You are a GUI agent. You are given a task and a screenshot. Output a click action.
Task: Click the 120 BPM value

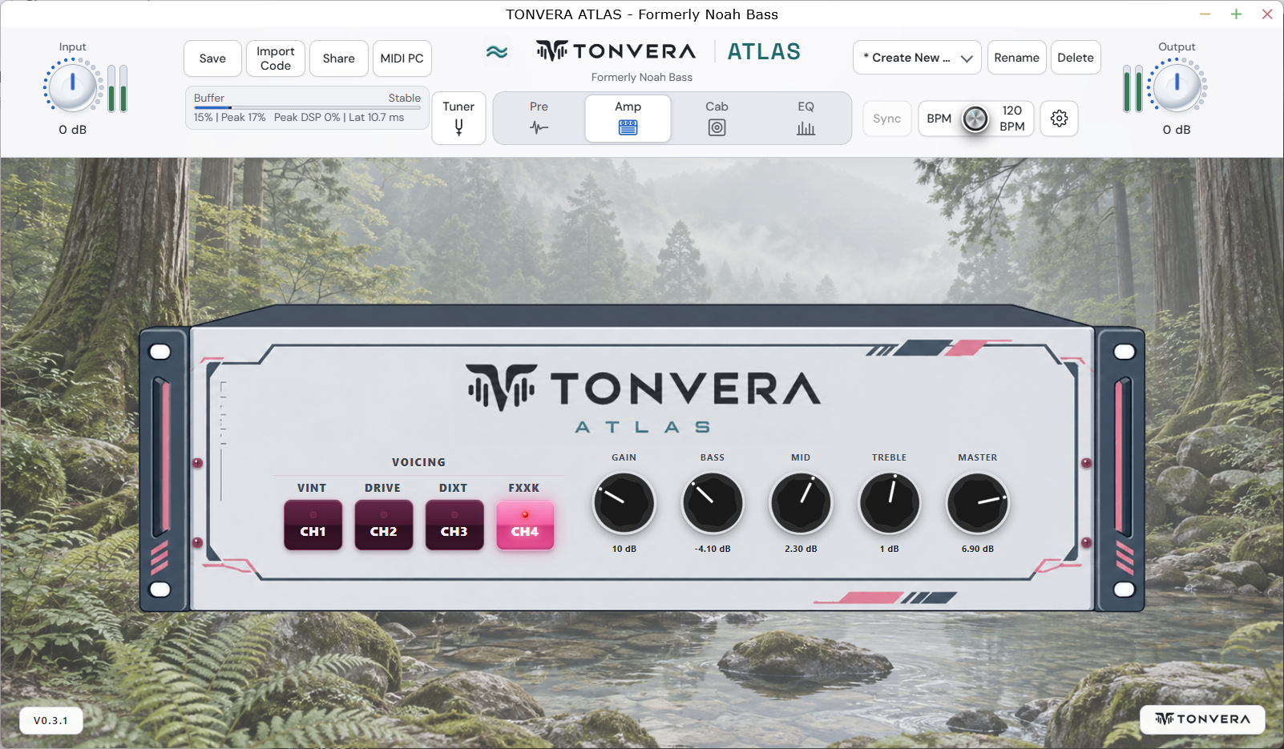point(1012,119)
